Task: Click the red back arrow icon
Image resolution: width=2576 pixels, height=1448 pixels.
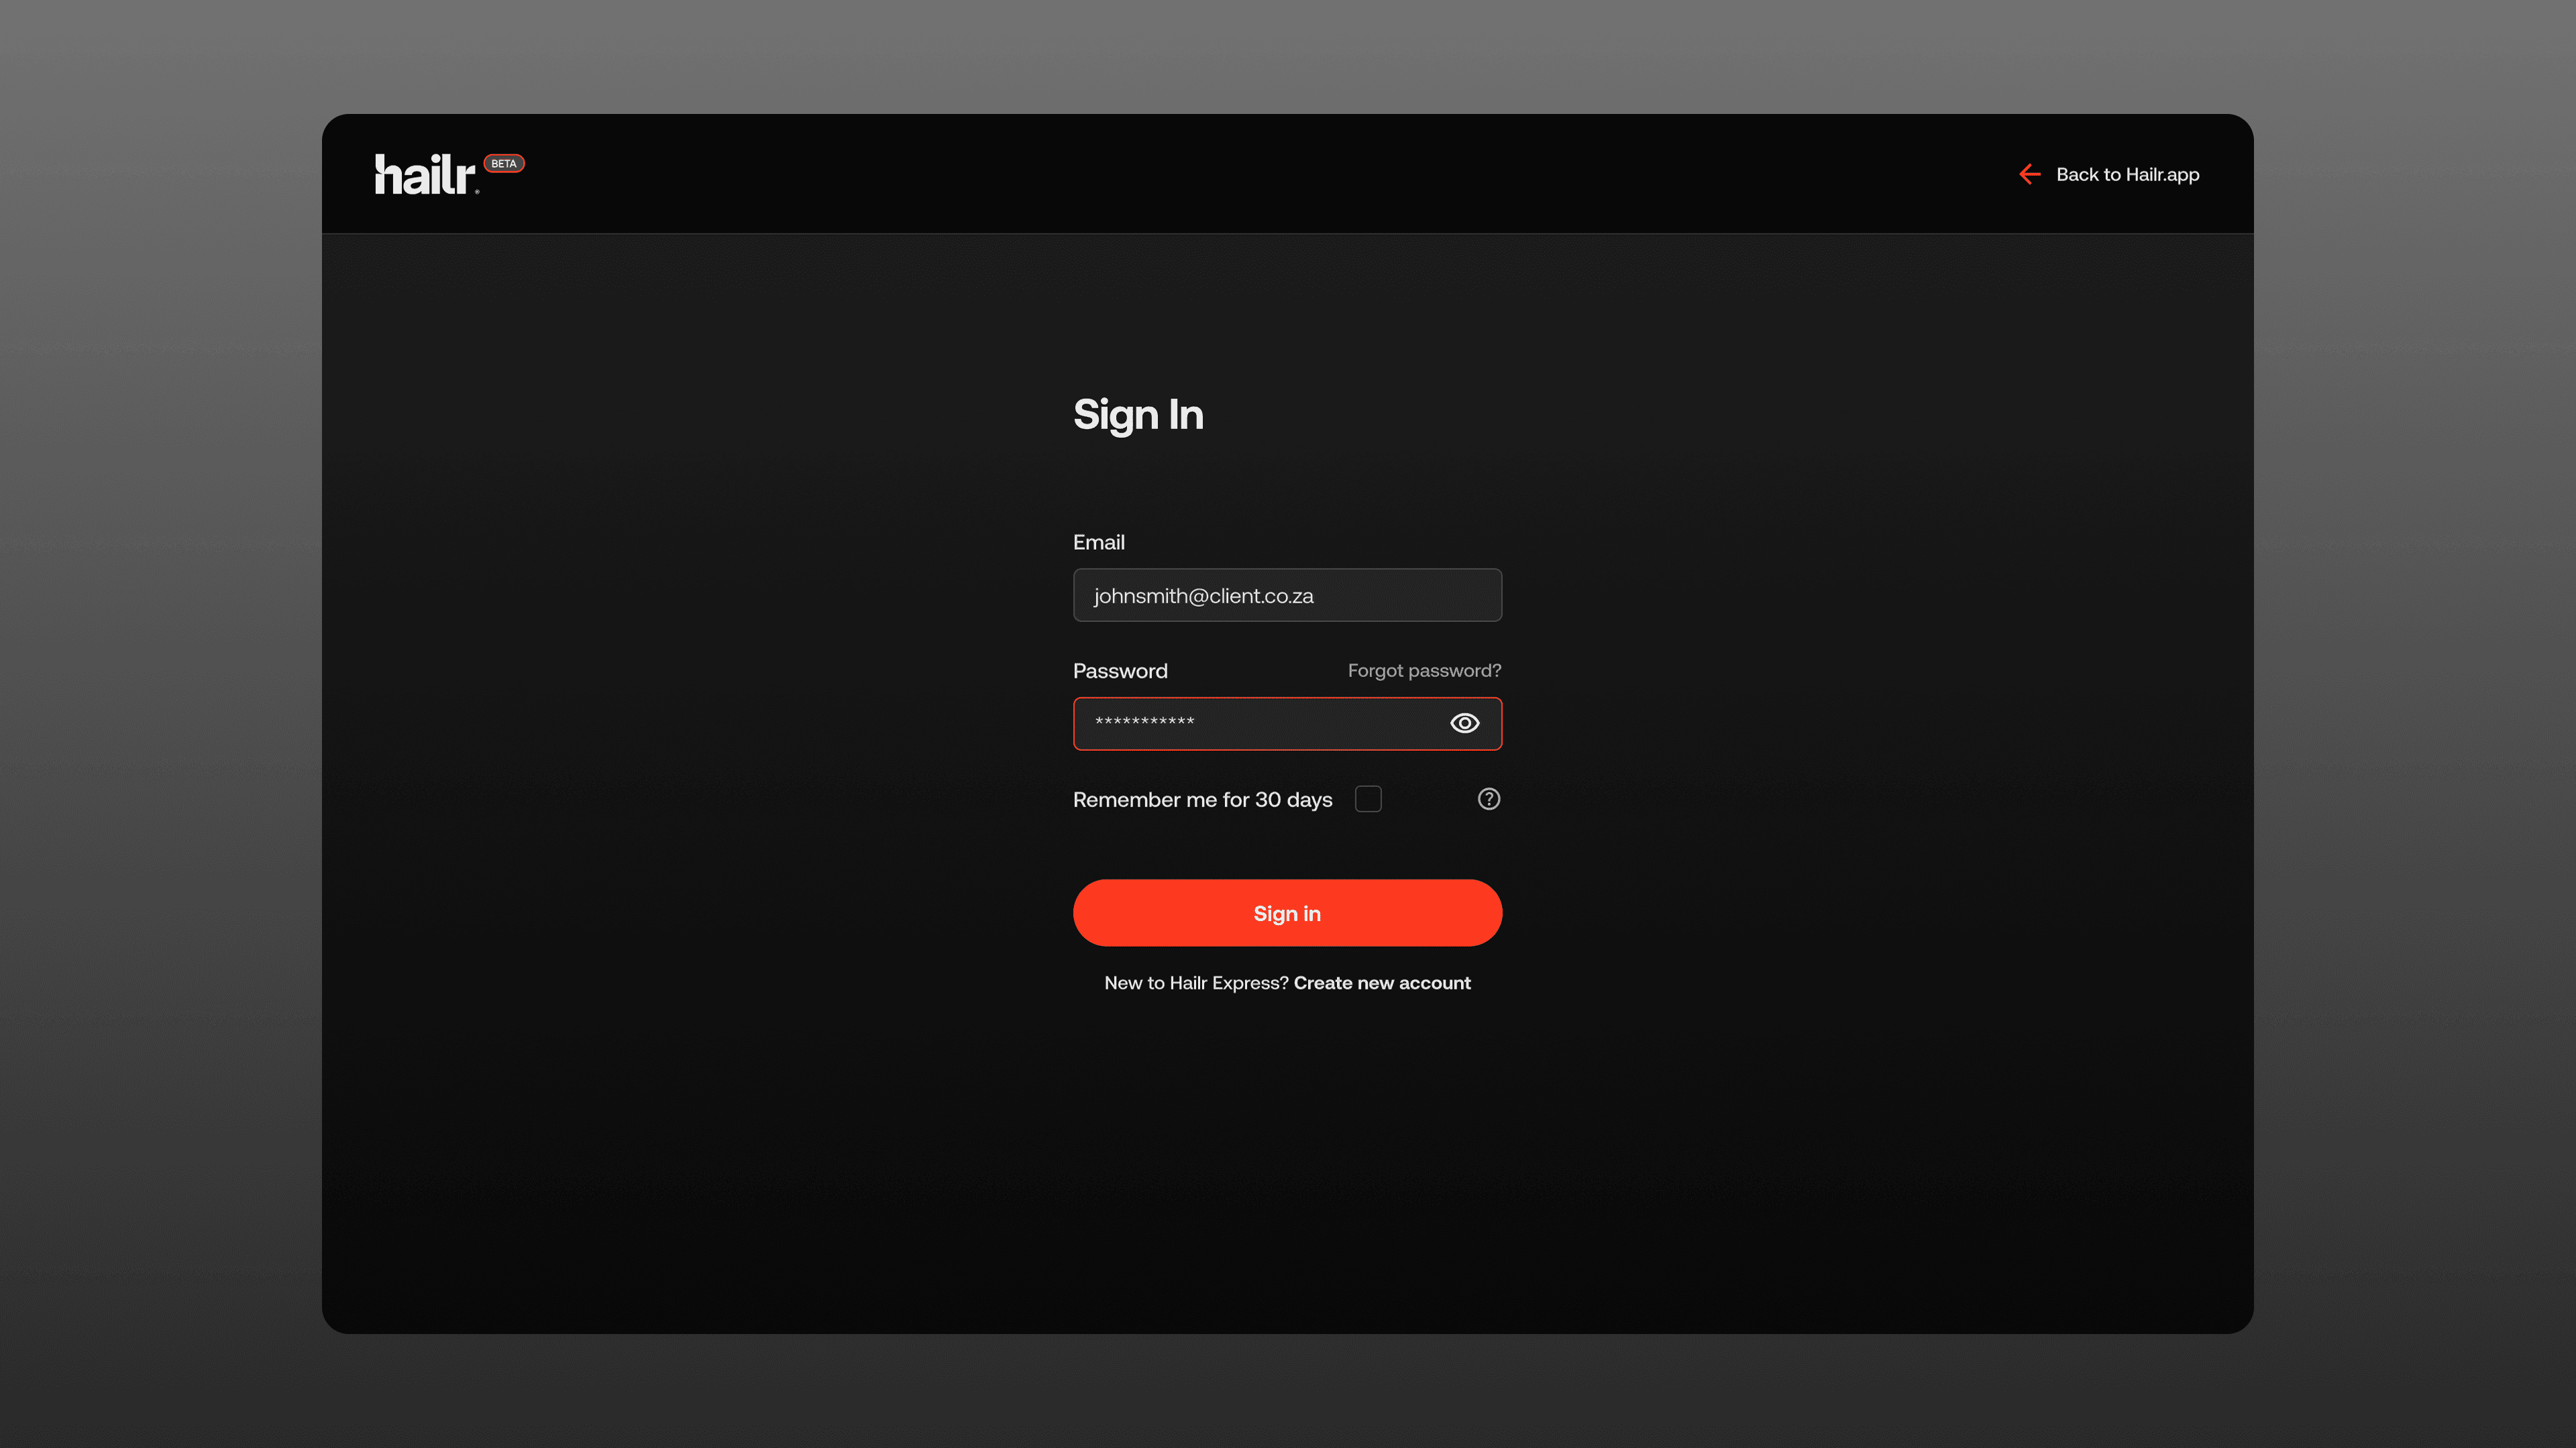Action: (x=2029, y=175)
